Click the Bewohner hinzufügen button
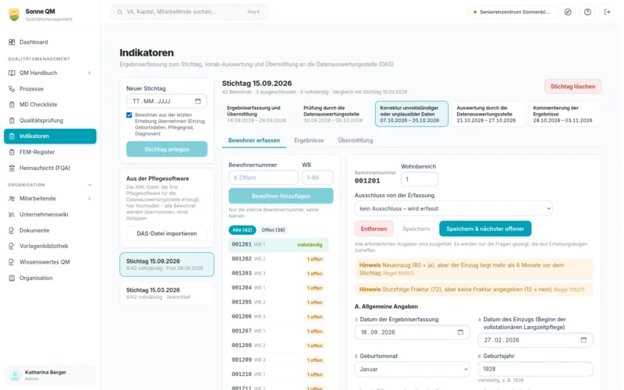 point(281,197)
